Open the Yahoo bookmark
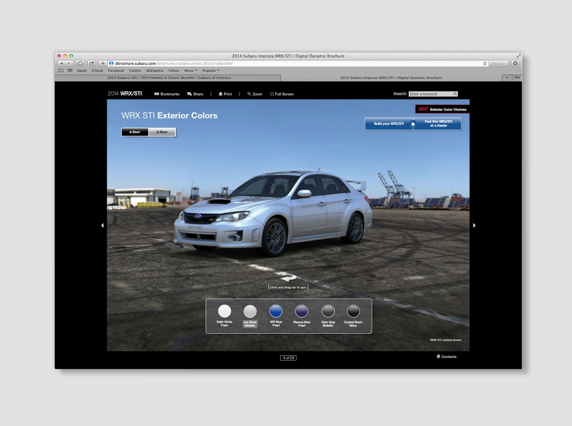The height and width of the screenshot is (426, 572). 173,71
